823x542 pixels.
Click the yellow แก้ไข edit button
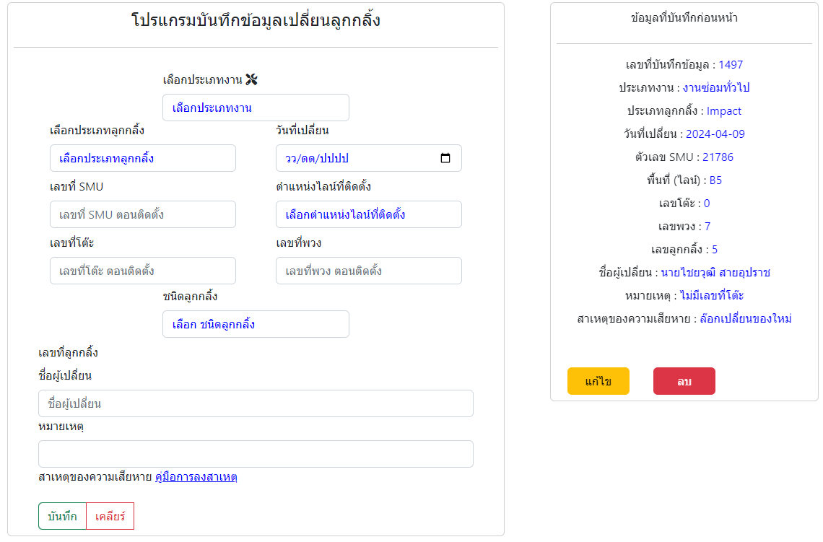click(598, 381)
